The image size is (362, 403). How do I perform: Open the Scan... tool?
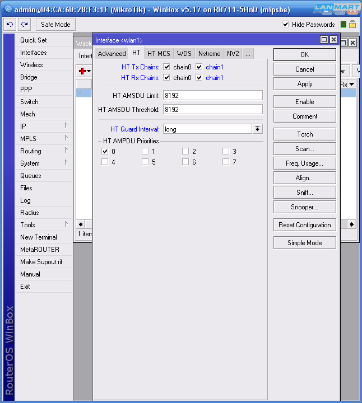point(305,149)
